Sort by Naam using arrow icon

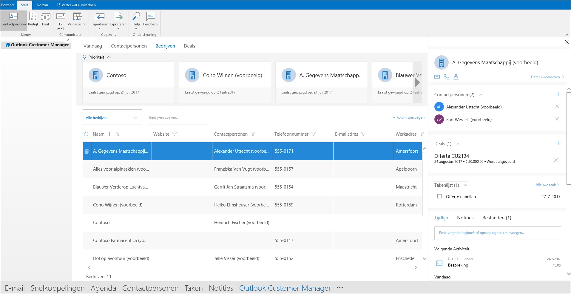click(109, 134)
